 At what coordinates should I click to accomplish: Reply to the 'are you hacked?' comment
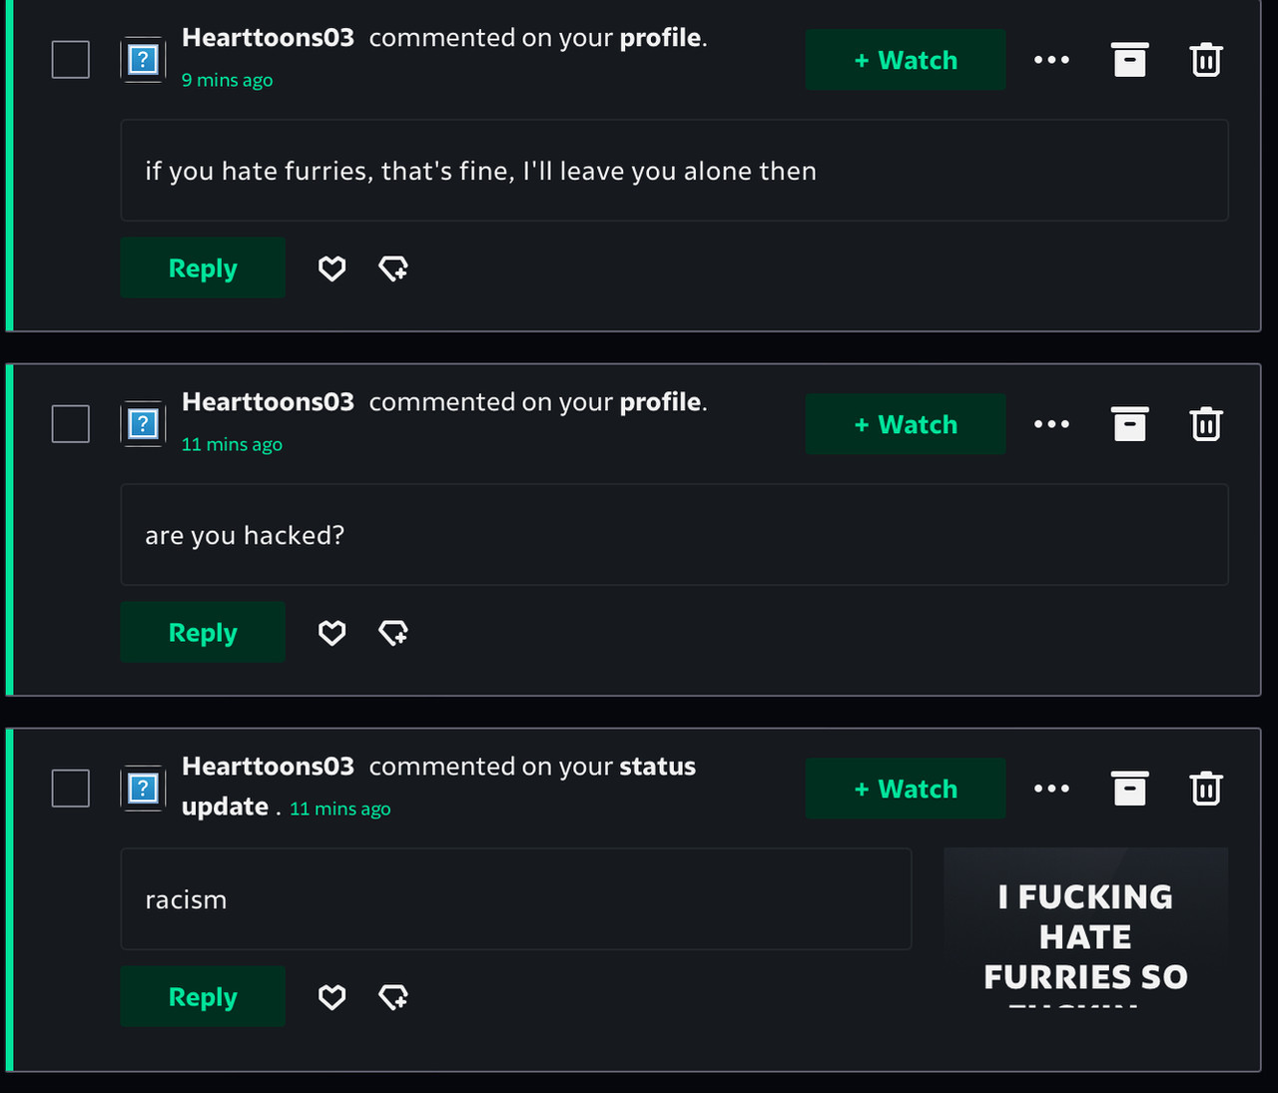203,632
